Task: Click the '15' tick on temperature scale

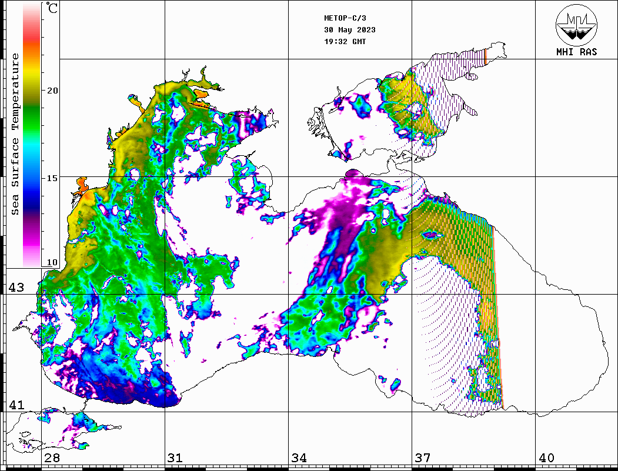Action: coord(52,178)
